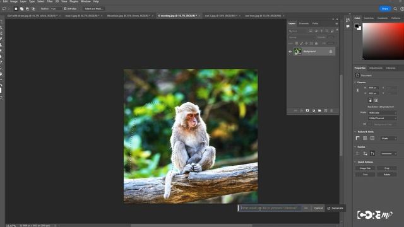
Task: Toggle Lock all padlock icon
Action: [x=316, y=44]
